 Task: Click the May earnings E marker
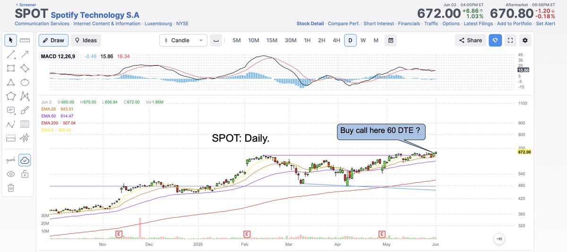[381, 234]
